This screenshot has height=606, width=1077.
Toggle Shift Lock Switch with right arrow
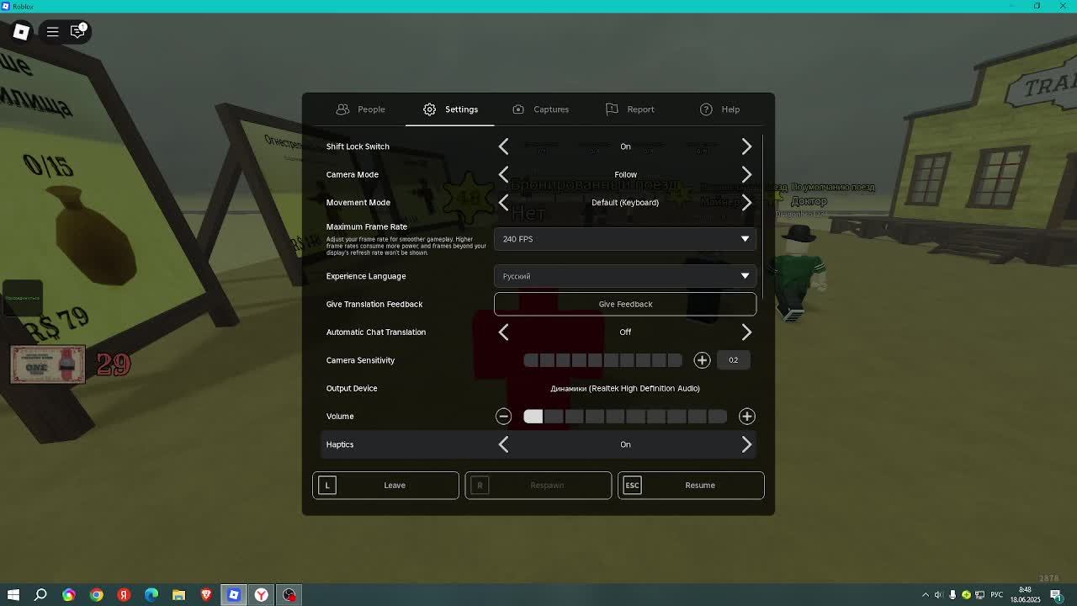746,146
